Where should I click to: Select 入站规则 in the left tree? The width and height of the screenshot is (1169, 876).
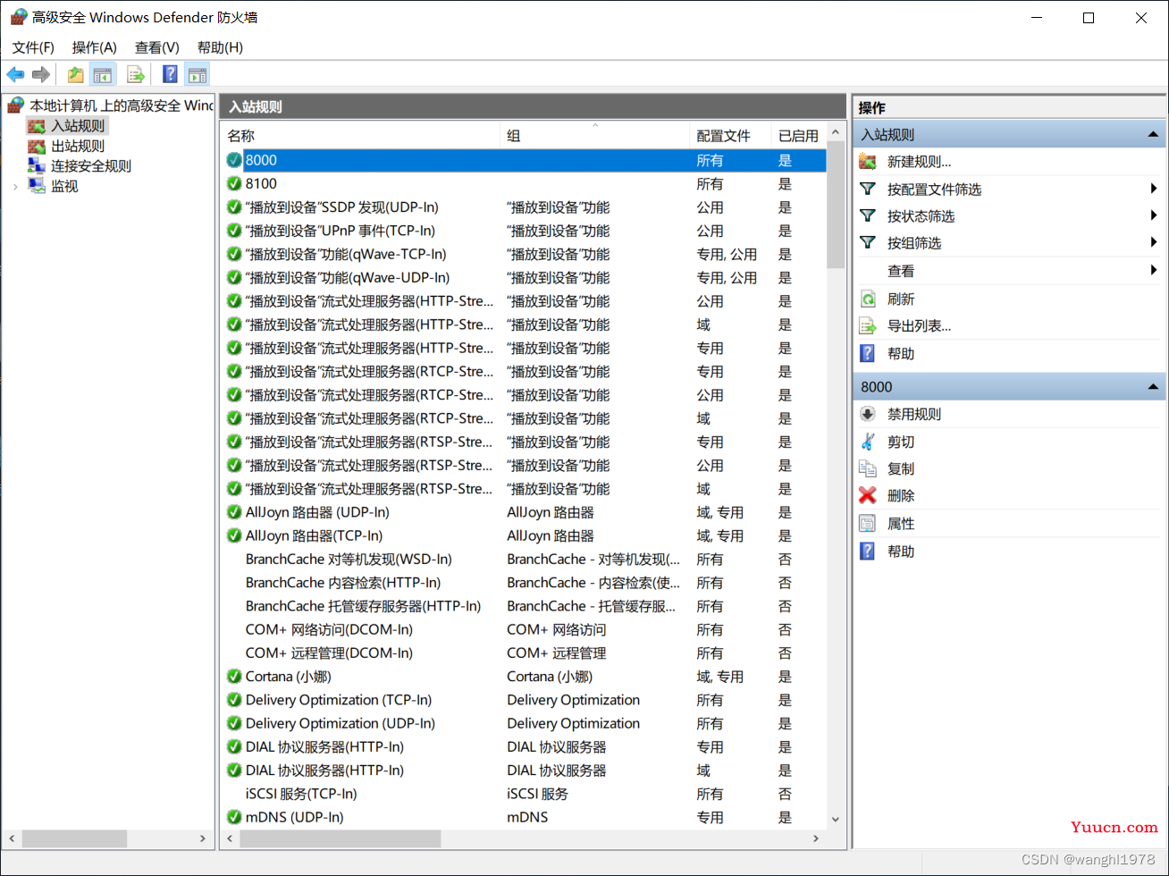point(77,126)
